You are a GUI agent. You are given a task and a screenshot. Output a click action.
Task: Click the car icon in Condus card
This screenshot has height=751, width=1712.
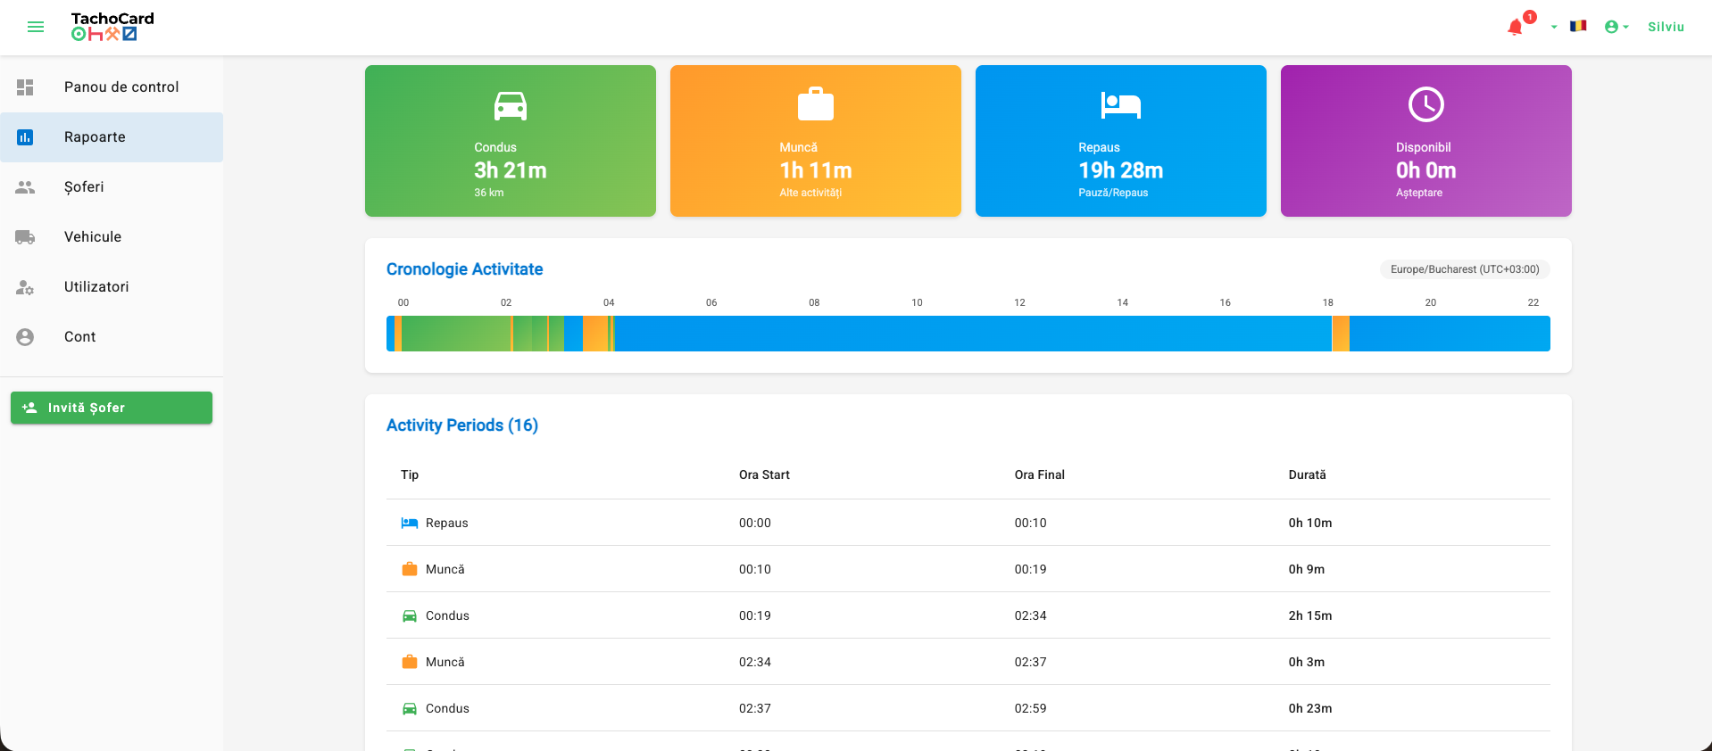(x=511, y=106)
